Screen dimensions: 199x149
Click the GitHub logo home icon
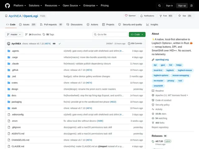[x=7, y=6]
